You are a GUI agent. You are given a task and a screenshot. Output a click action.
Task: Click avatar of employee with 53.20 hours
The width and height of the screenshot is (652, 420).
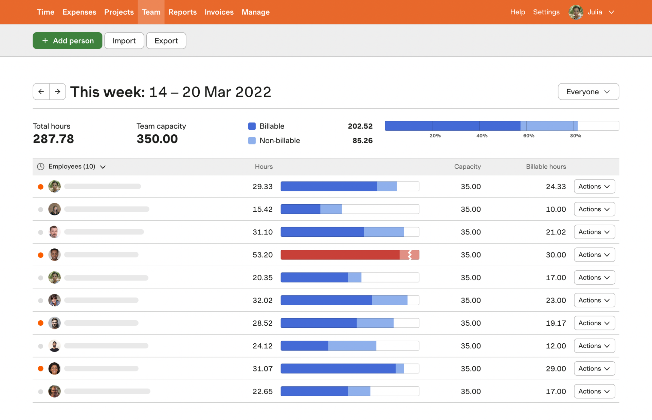tap(54, 255)
